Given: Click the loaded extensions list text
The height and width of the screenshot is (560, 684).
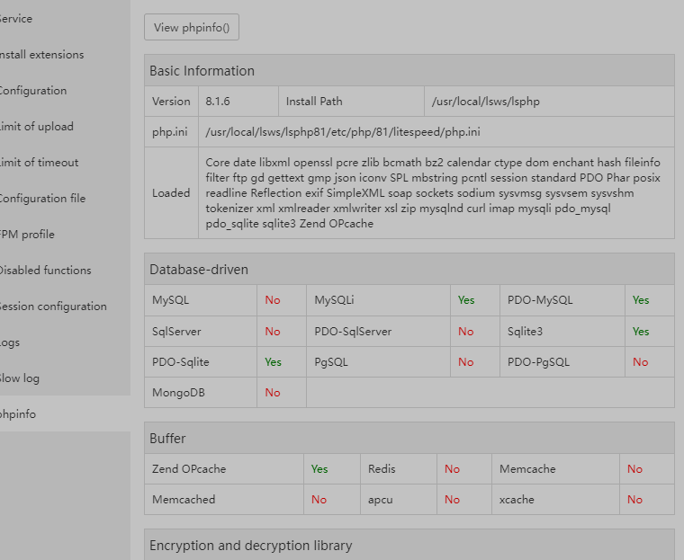Looking at the screenshot, I should pyautogui.click(x=432, y=192).
